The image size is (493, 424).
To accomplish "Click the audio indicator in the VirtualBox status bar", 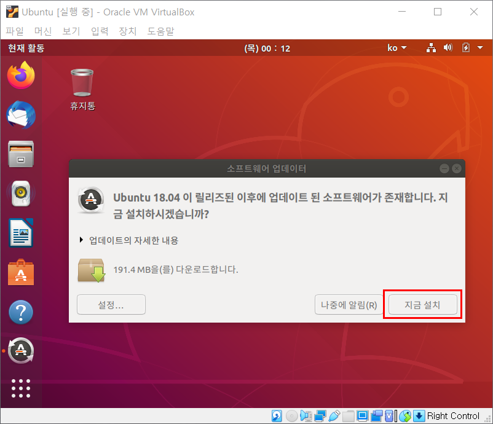I will [x=306, y=416].
